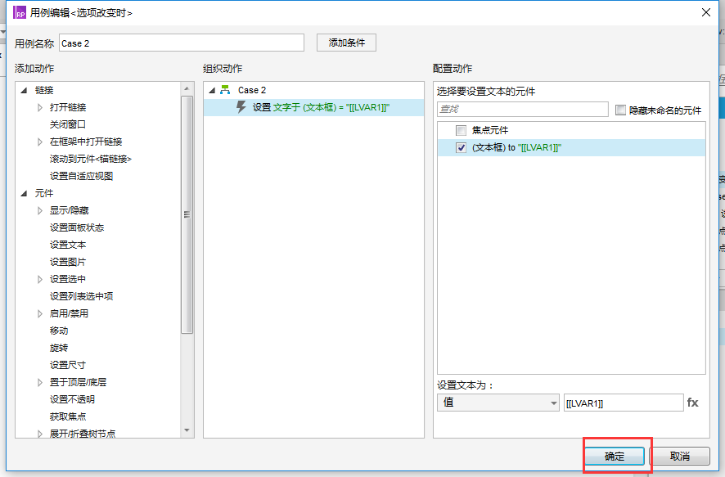
Task: Select the 设置自适应视图 action
Action: tap(81, 176)
